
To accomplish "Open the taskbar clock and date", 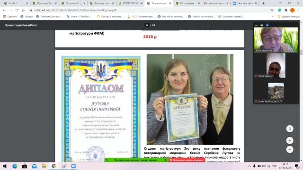I will click(285, 166).
